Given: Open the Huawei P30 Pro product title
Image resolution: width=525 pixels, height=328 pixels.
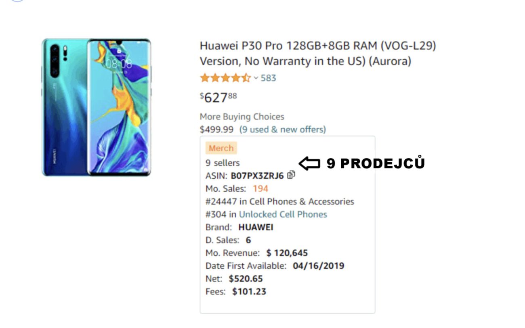Looking at the screenshot, I should tap(318, 54).
